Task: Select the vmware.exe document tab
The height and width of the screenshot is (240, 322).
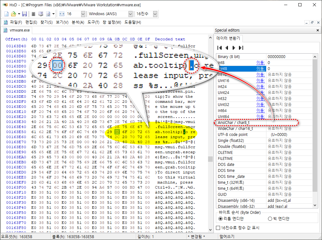Action: tap(16, 30)
